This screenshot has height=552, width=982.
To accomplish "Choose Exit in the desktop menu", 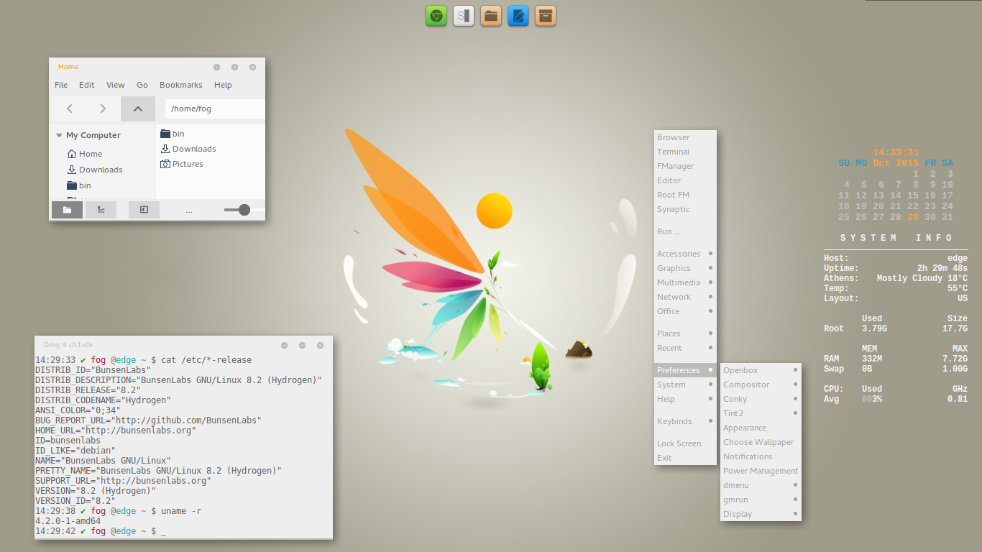I will (685, 458).
